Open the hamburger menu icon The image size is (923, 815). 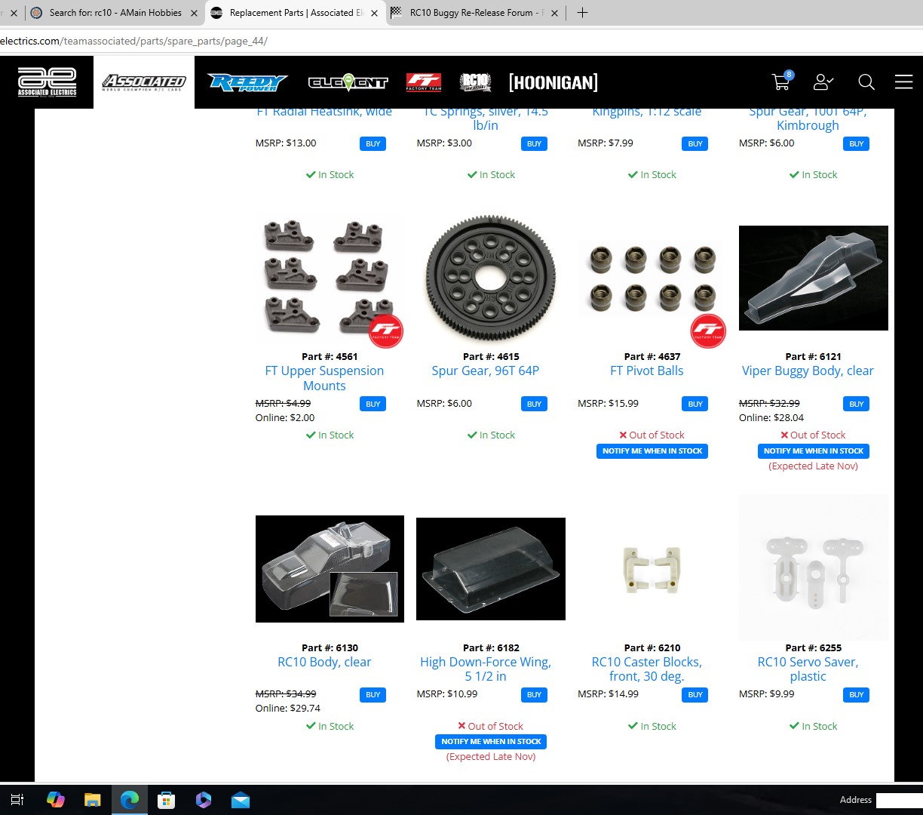[903, 81]
